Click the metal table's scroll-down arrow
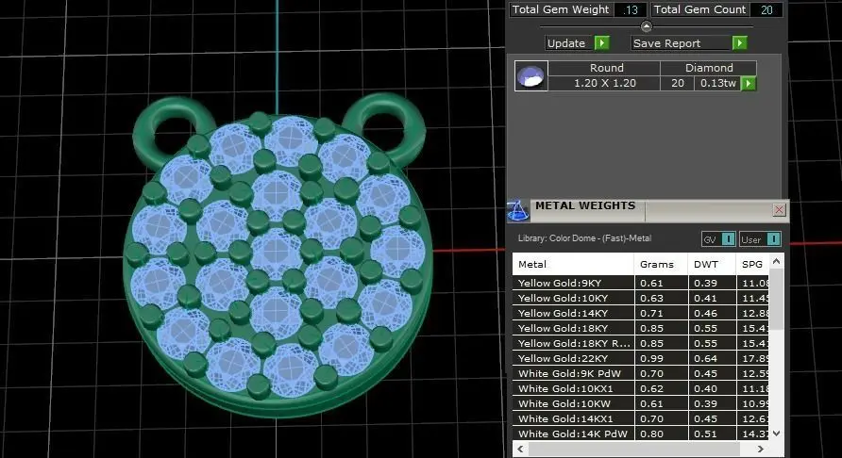Image resolution: width=842 pixels, height=458 pixels. [776, 433]
